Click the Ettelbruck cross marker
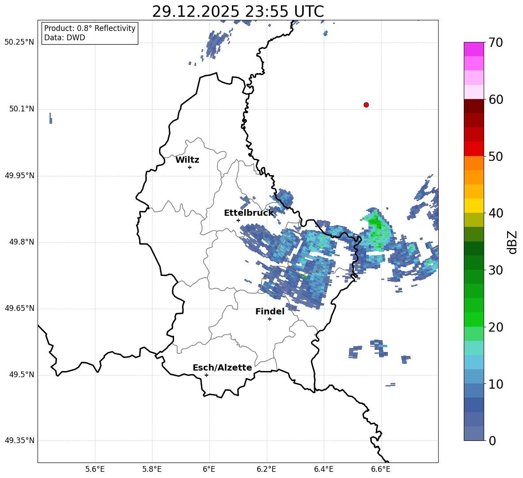This screenshot has height=478, width=523. pos(238,220)
